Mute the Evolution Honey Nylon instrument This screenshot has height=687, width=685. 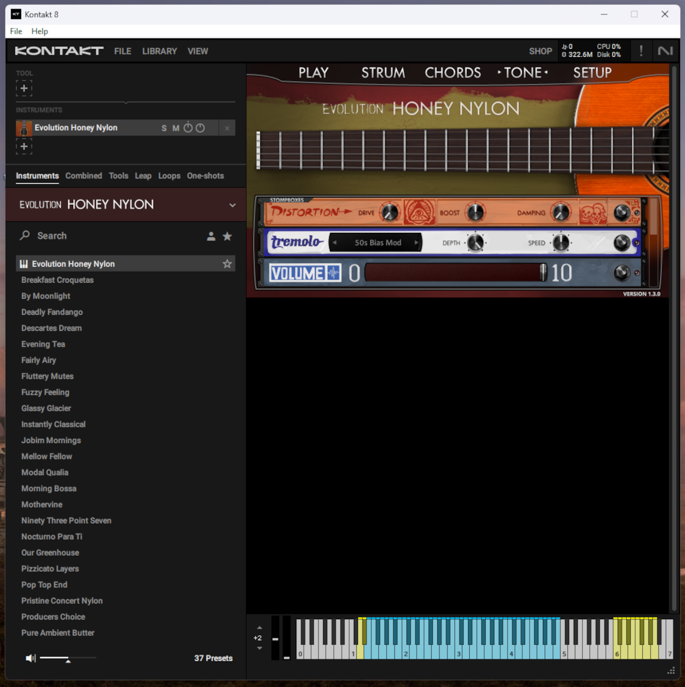[176, 128]
